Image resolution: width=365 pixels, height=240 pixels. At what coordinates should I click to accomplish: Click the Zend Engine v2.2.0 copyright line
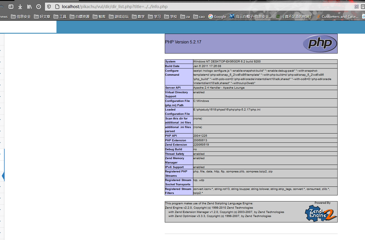click(x=209, y=208)
